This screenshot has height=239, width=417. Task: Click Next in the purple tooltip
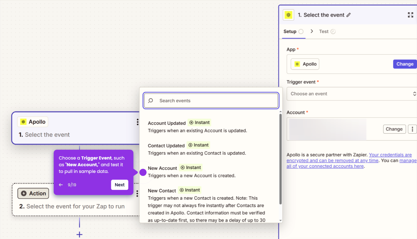coord(120,185)
